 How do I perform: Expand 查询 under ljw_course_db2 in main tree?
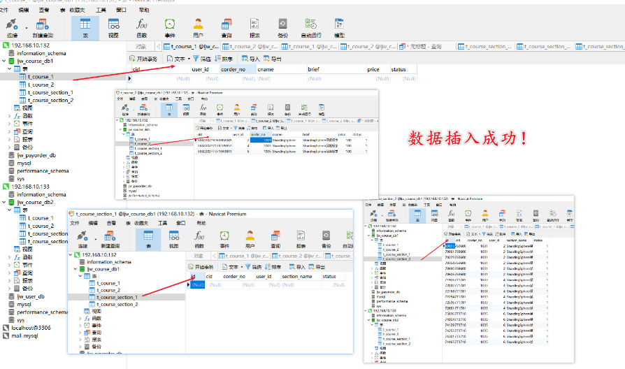coord(10,273)
